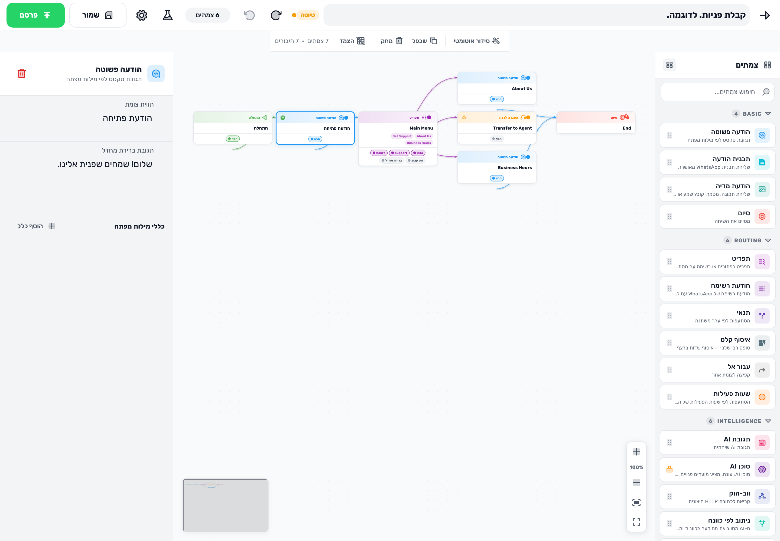780x541 pixels.
Task: Click the red trash icon in properties panel
Action: [x=22, y=73]
